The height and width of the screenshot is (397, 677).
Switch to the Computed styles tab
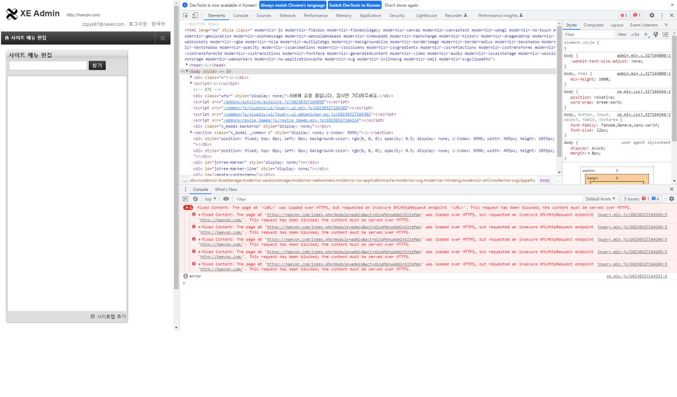(593, 25)
